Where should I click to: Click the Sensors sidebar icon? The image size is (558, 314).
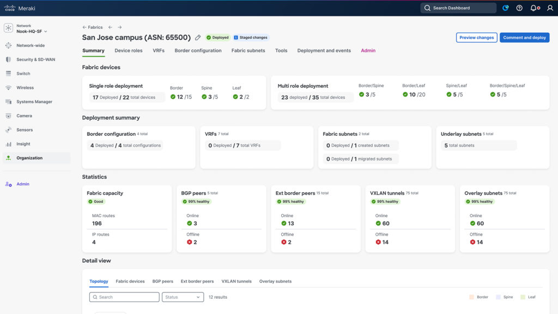click(x=10, y=130)
